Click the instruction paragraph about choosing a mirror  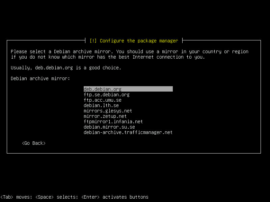(130, 54)
